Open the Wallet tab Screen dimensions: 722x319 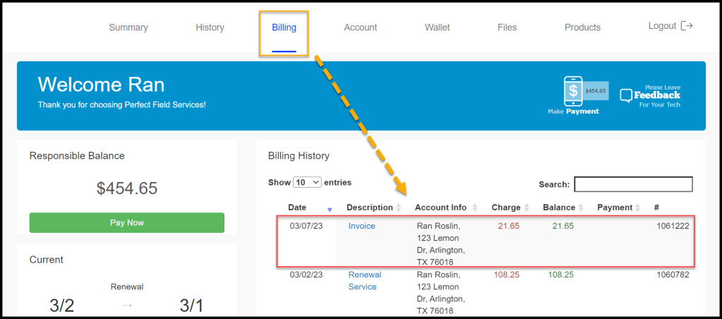click(x=438, y=28)
